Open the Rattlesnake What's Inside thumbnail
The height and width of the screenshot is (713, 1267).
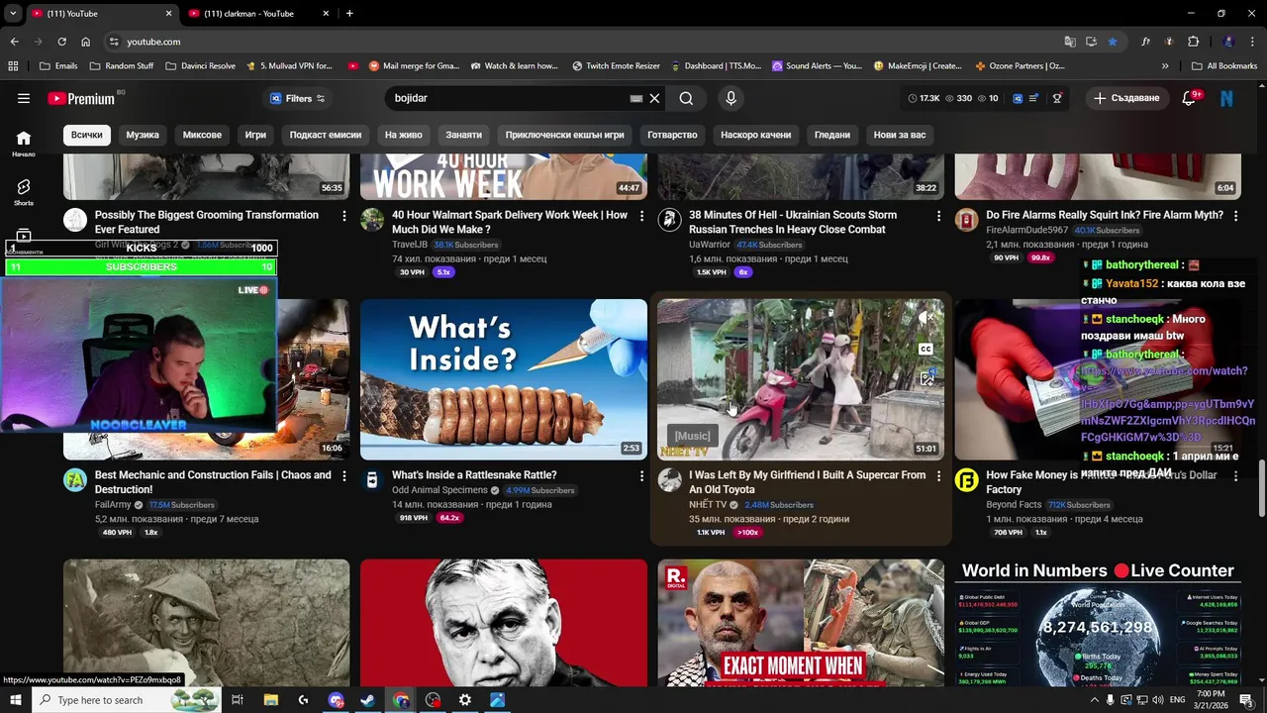click(504, 379)
